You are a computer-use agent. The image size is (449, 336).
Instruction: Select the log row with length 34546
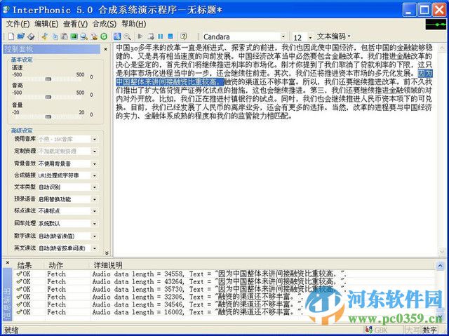click(x=224, y=304)
